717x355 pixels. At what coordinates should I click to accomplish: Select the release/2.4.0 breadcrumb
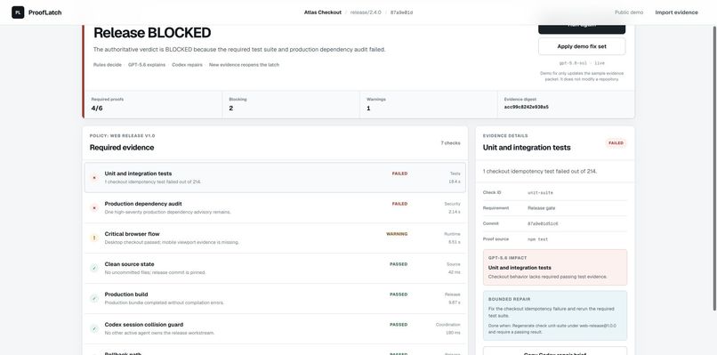[366, 12]
